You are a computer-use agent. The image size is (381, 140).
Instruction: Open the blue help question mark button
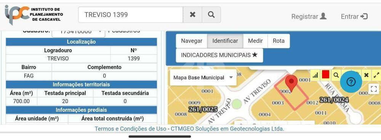pos(351,82)
